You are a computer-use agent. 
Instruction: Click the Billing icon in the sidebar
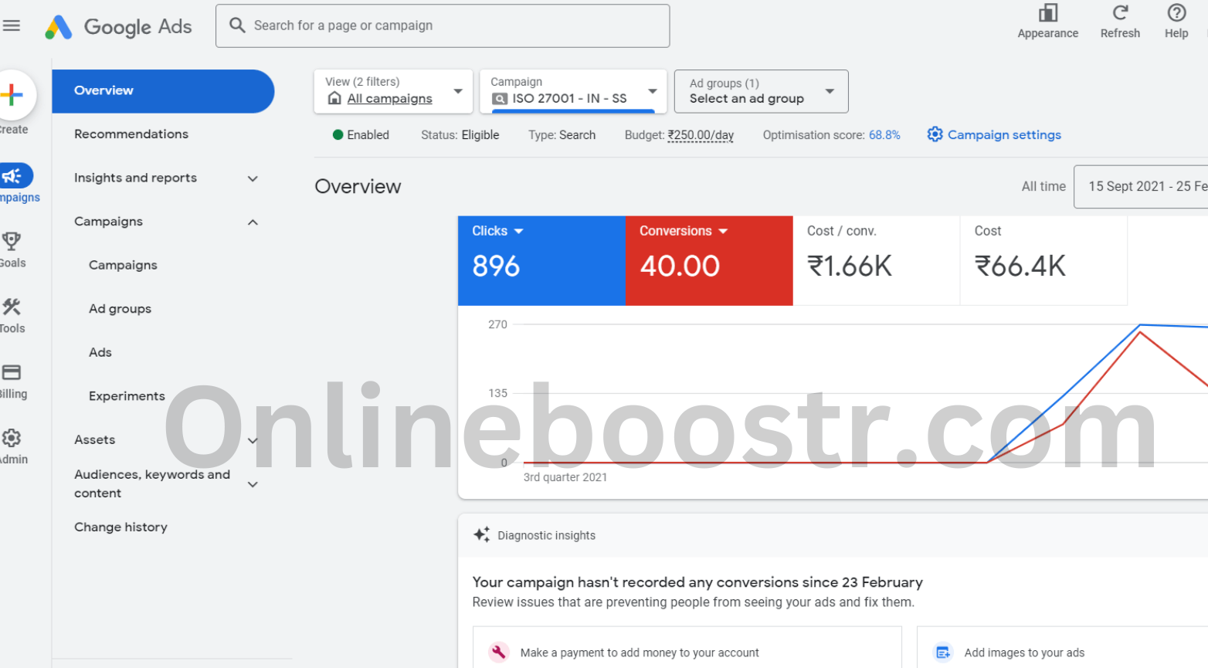(x=12, y=373)
